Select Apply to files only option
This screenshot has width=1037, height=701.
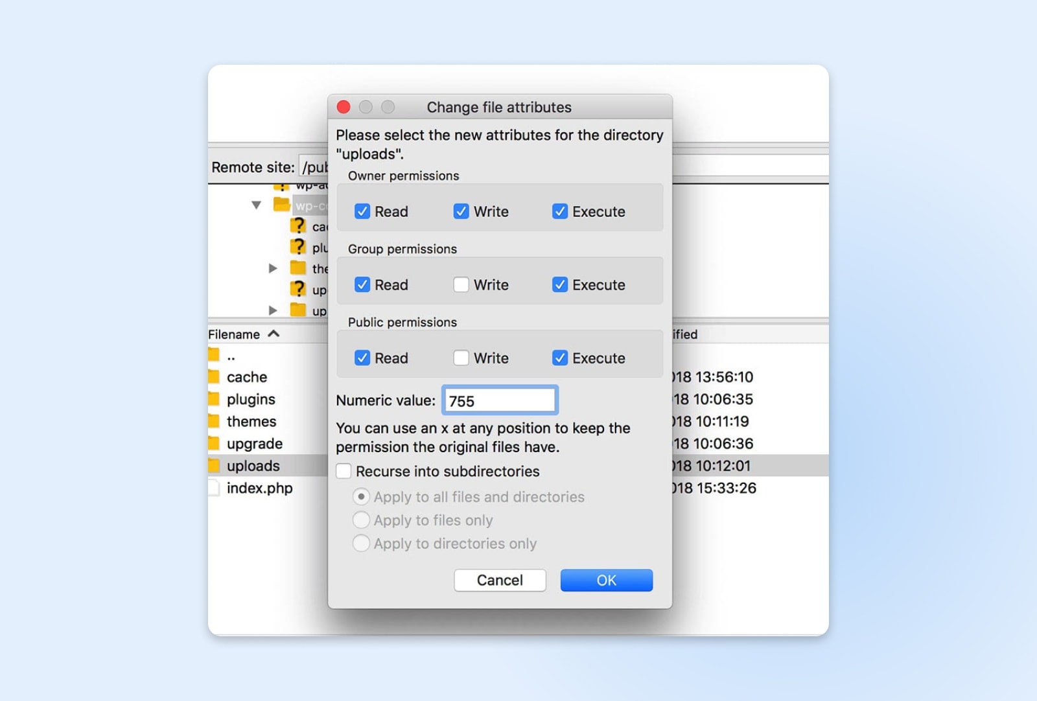click(361, 520)
